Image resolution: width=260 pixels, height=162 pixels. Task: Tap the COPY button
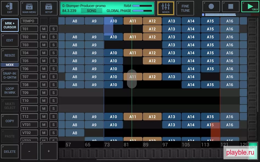pos(10,121)
